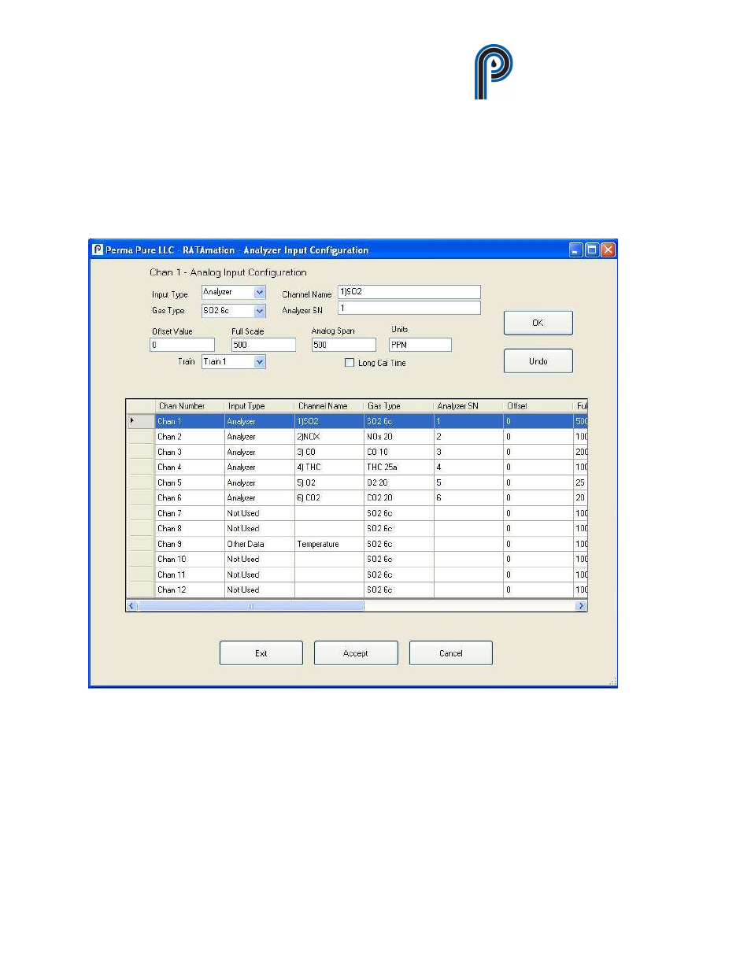Click the Chan Number column header
The height and width of the screenshot is (972, 751).
click(190, 406)
